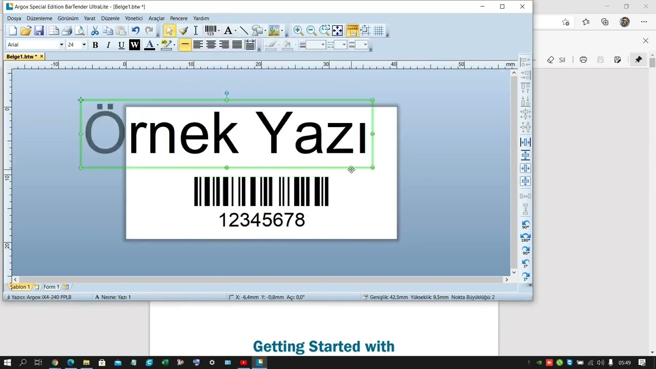Cut selection with the scissors icon
Image resolution: width=656 pixels, height=369 pixels.
coord(95,31)
